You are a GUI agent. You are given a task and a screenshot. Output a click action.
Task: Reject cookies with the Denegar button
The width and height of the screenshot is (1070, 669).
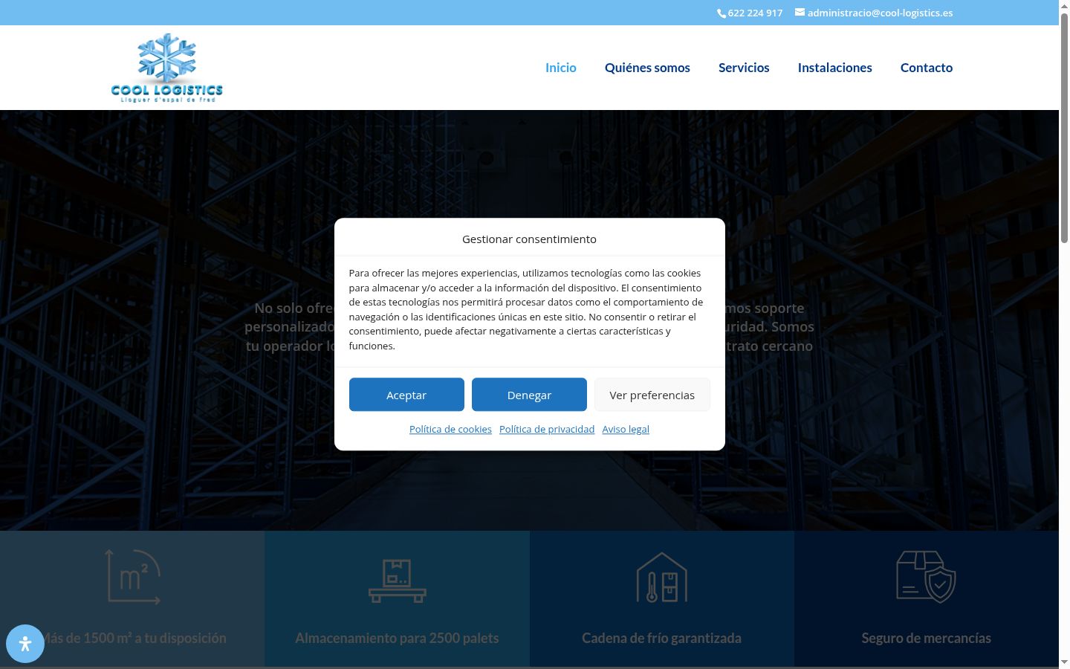point(529,395)
